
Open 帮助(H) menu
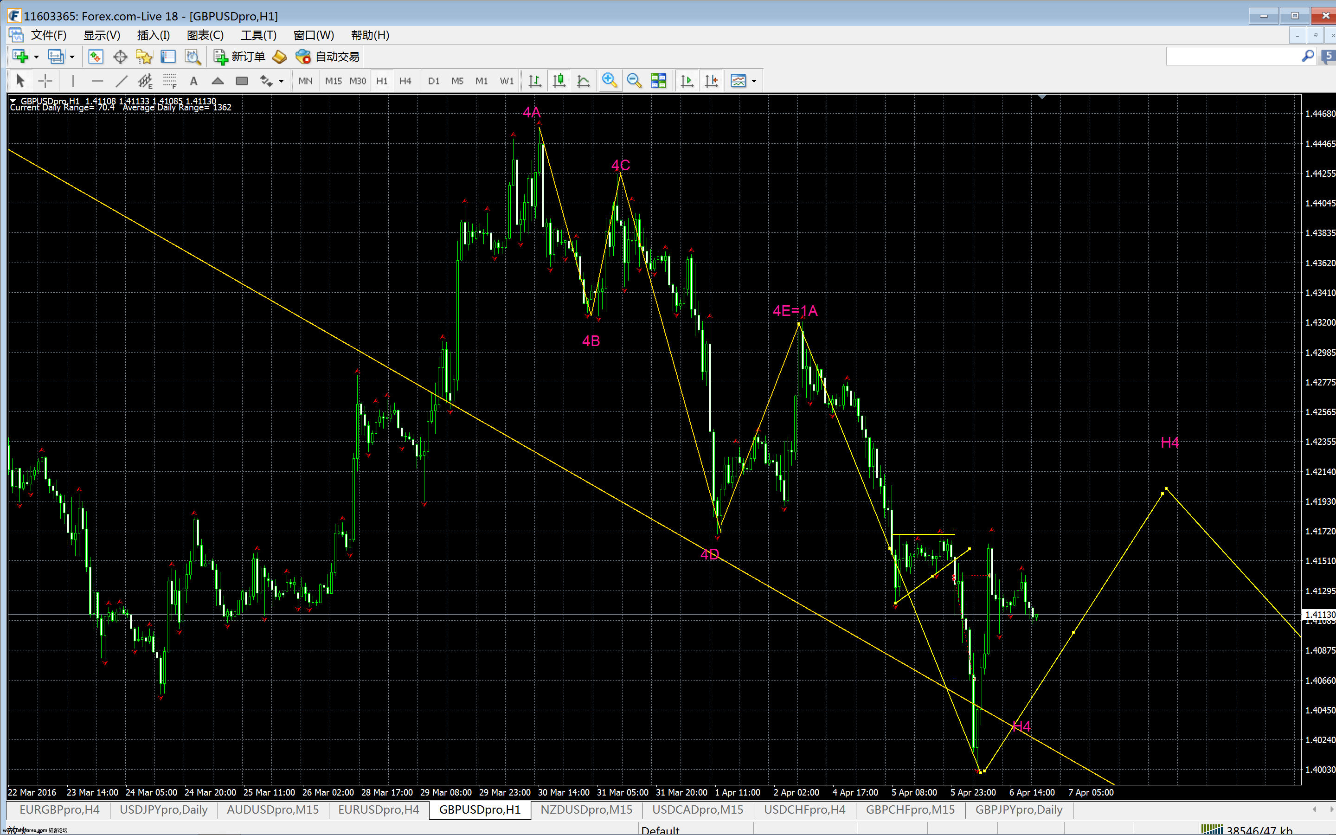370,35
